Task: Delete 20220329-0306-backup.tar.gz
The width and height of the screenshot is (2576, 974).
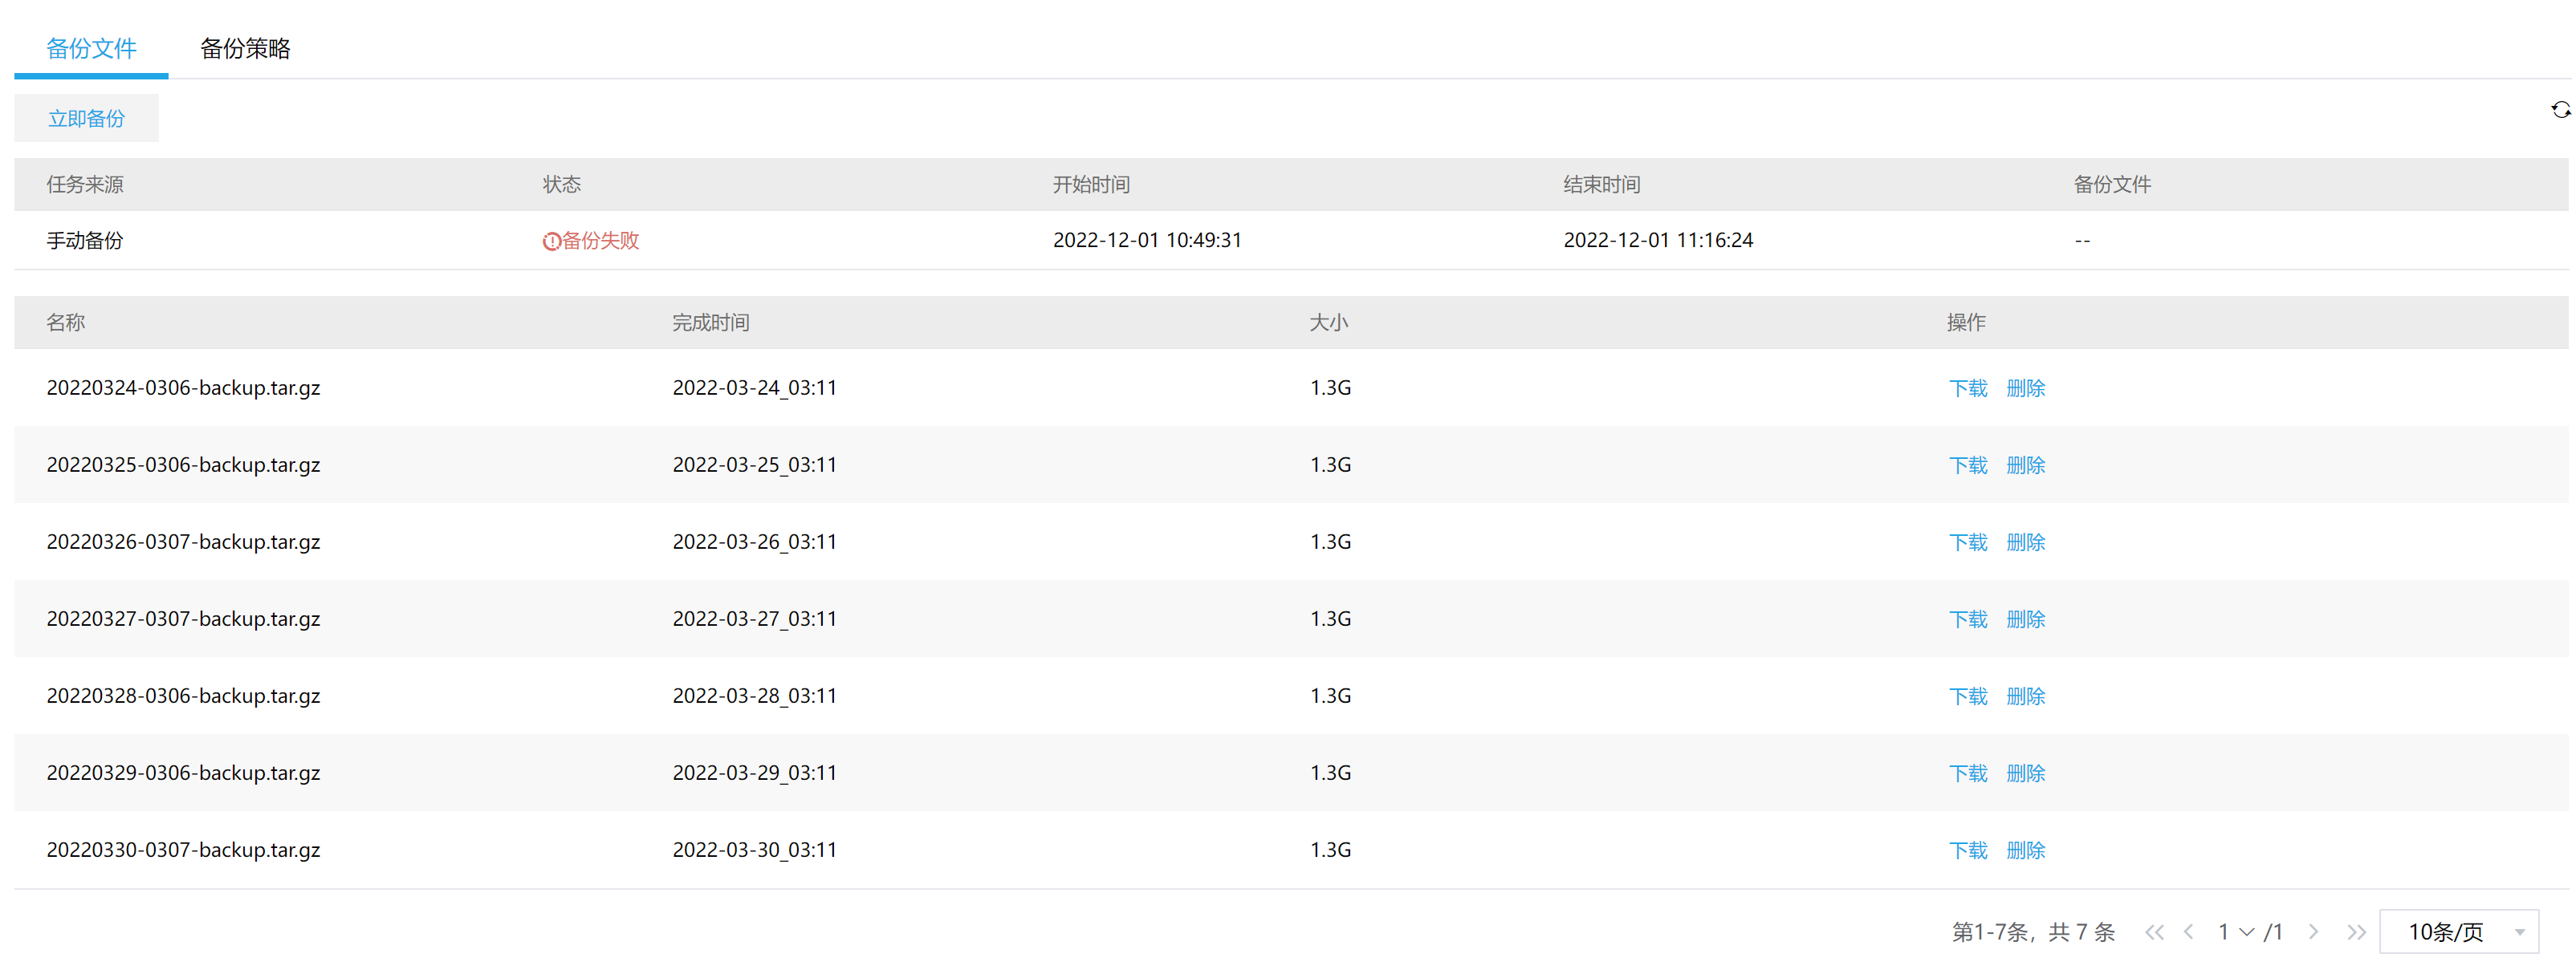Action: [2025, 773]
